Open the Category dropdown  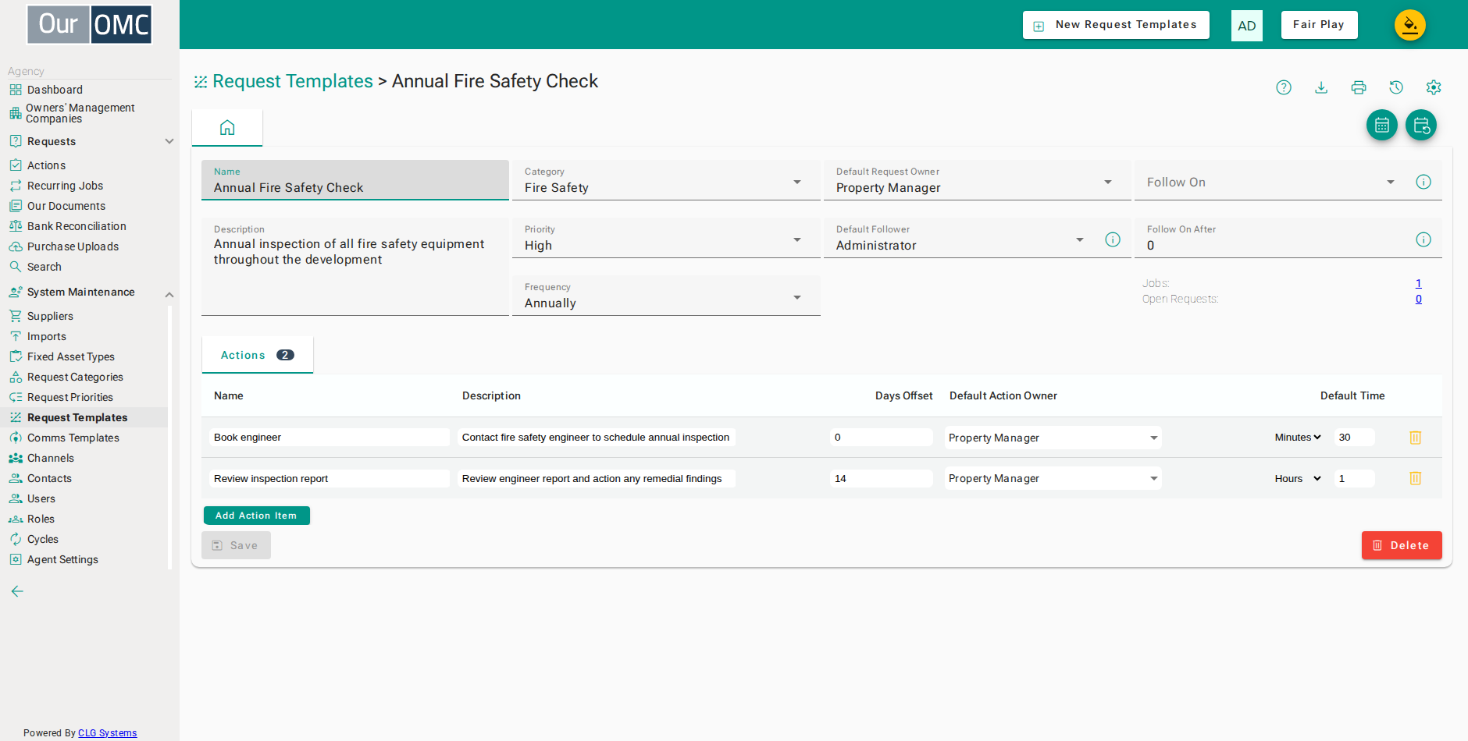point(666,180)
